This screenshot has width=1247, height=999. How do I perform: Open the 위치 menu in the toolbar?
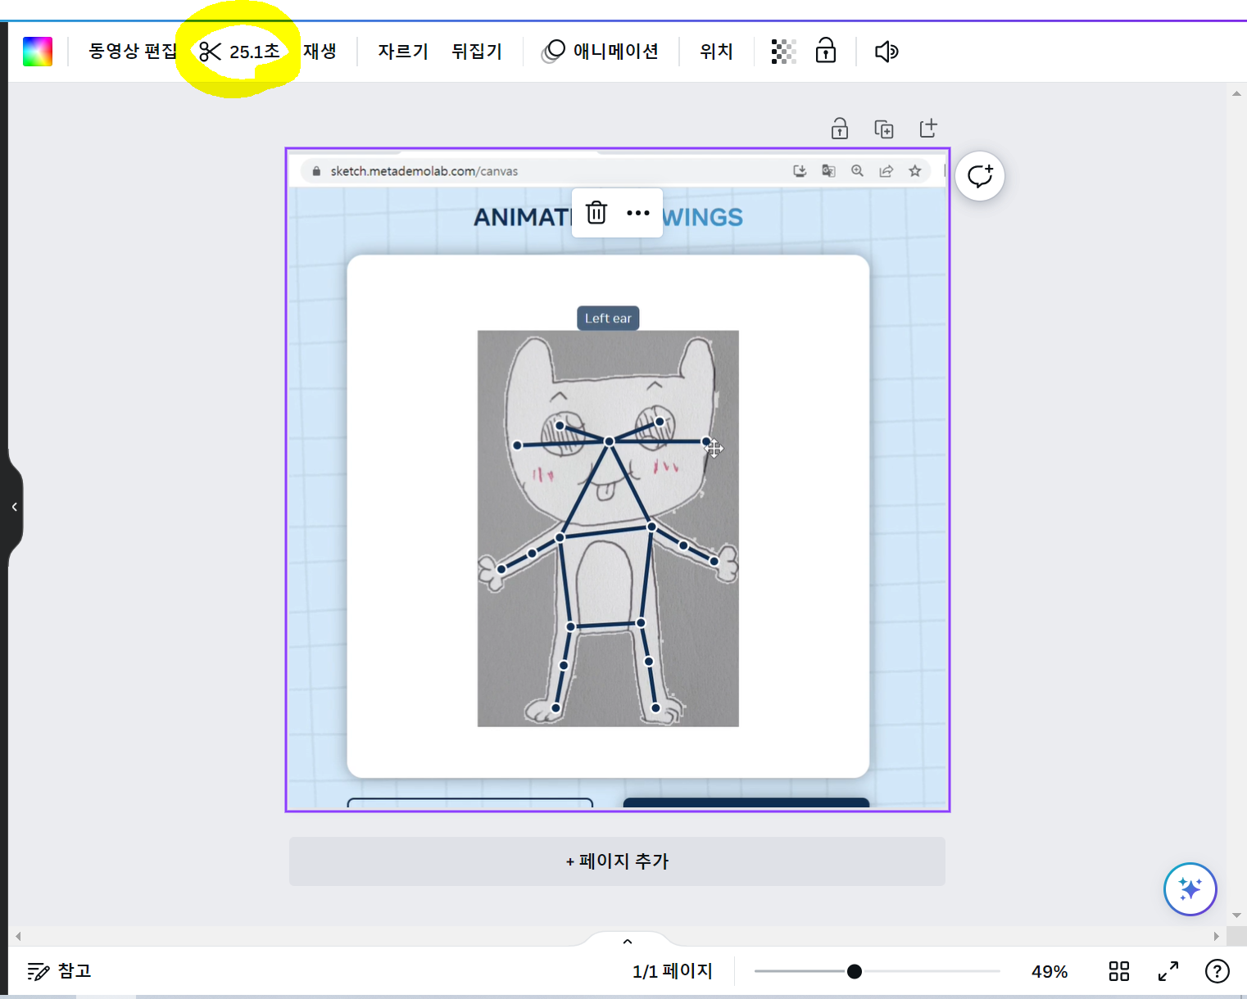point(714,51)
